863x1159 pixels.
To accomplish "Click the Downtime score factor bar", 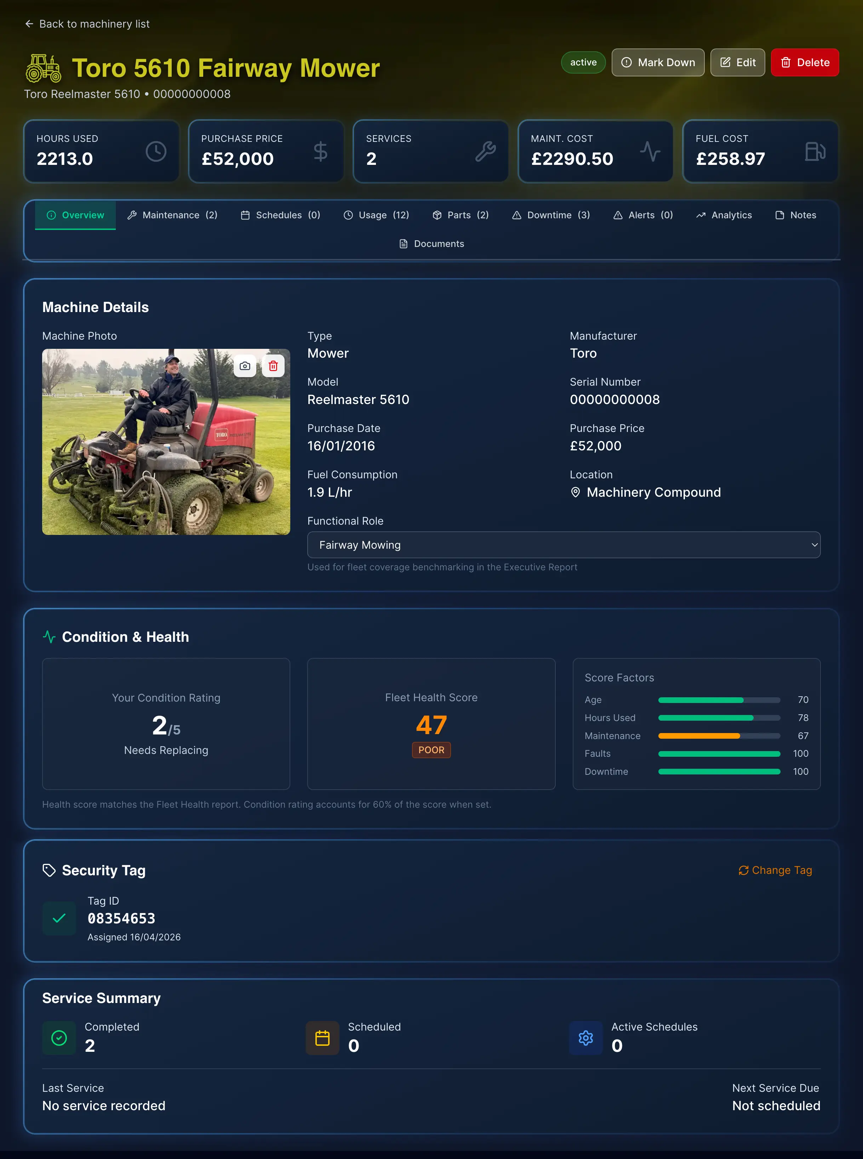I will [x=719, y=772].
